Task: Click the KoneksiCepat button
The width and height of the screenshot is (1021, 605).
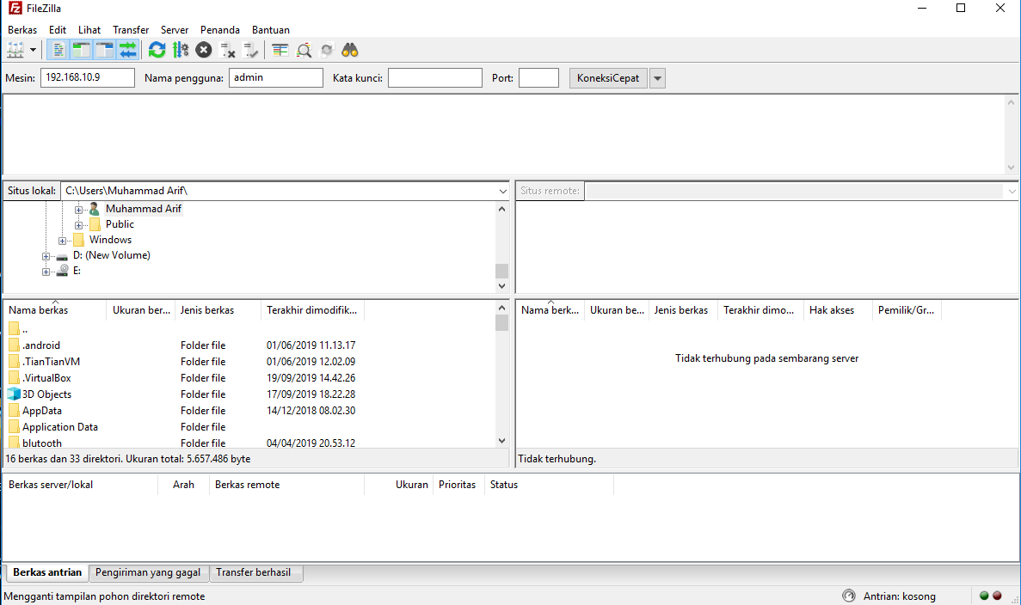Action: click(x=608, y=78)
